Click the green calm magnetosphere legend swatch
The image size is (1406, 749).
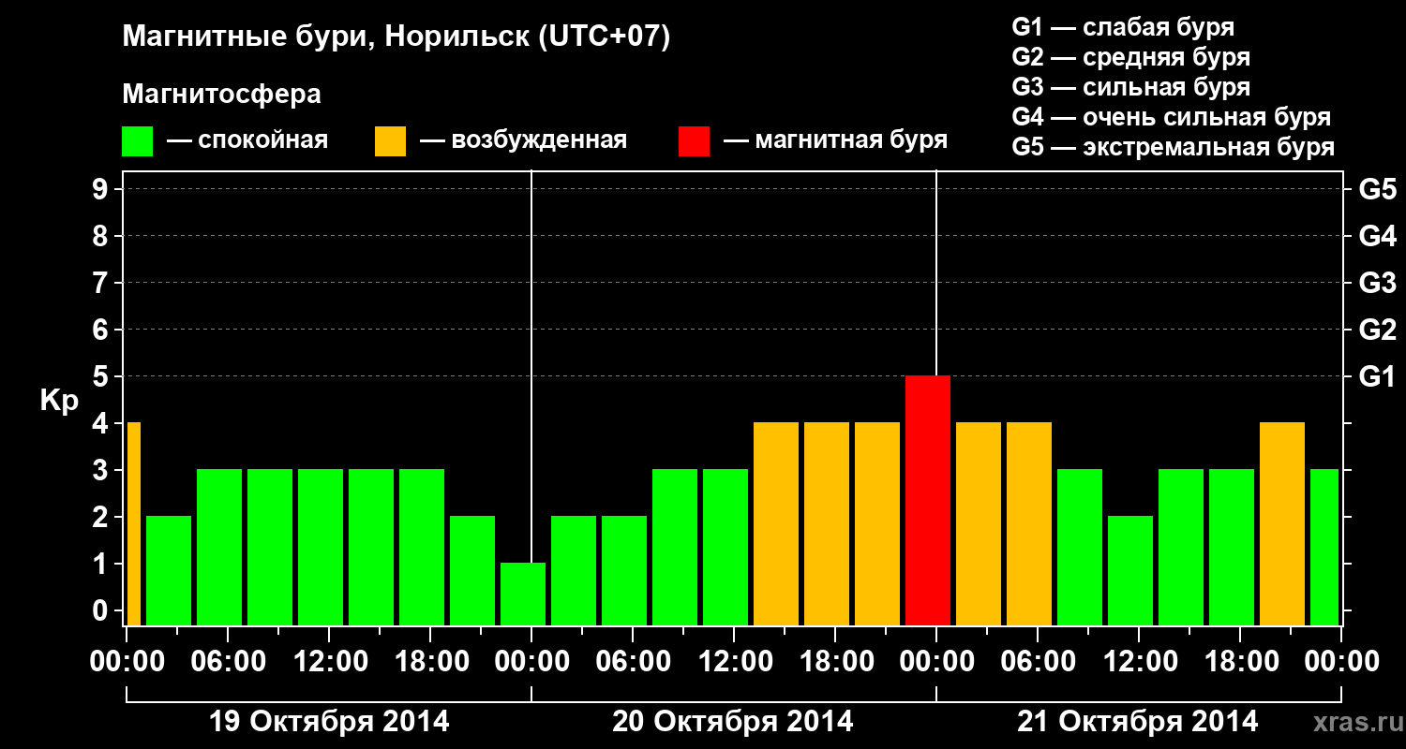pos(137,141)
